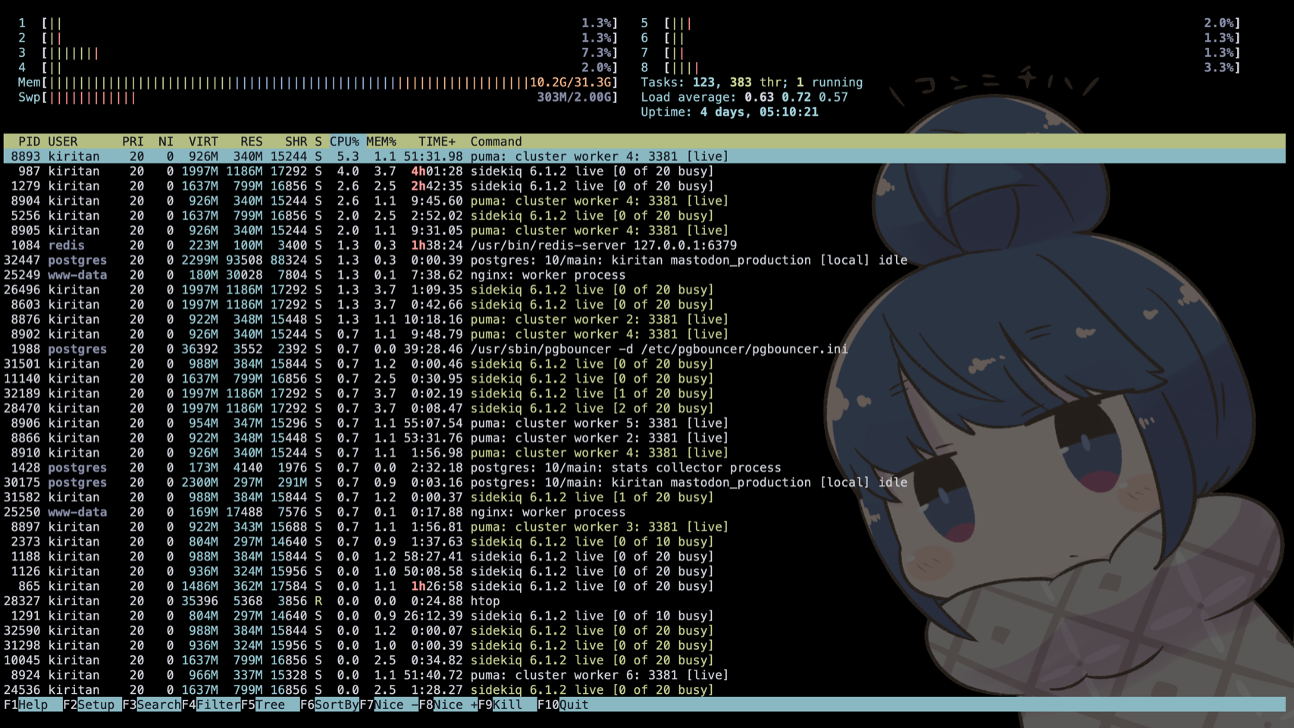Click the Load average line
The image size is (1294, 728).
tap(744, 97)
